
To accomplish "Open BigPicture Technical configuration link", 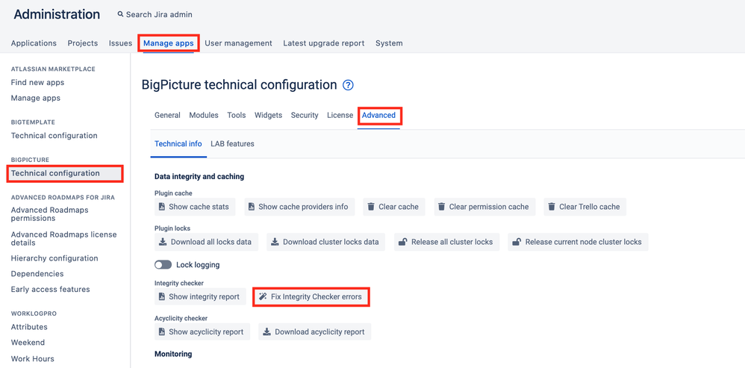I will click(55, 173).
